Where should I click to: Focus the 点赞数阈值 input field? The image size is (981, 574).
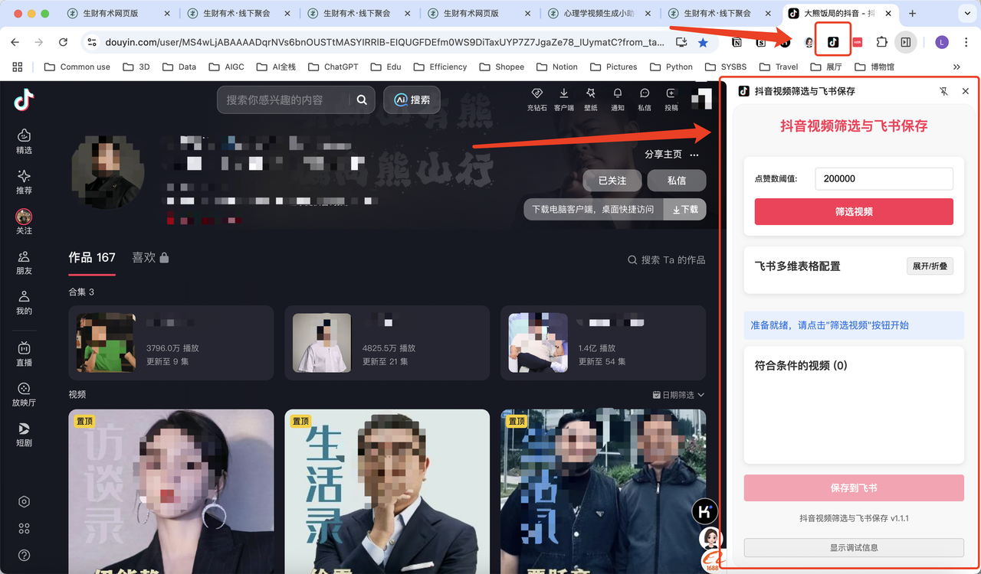(x=884, y=178)
